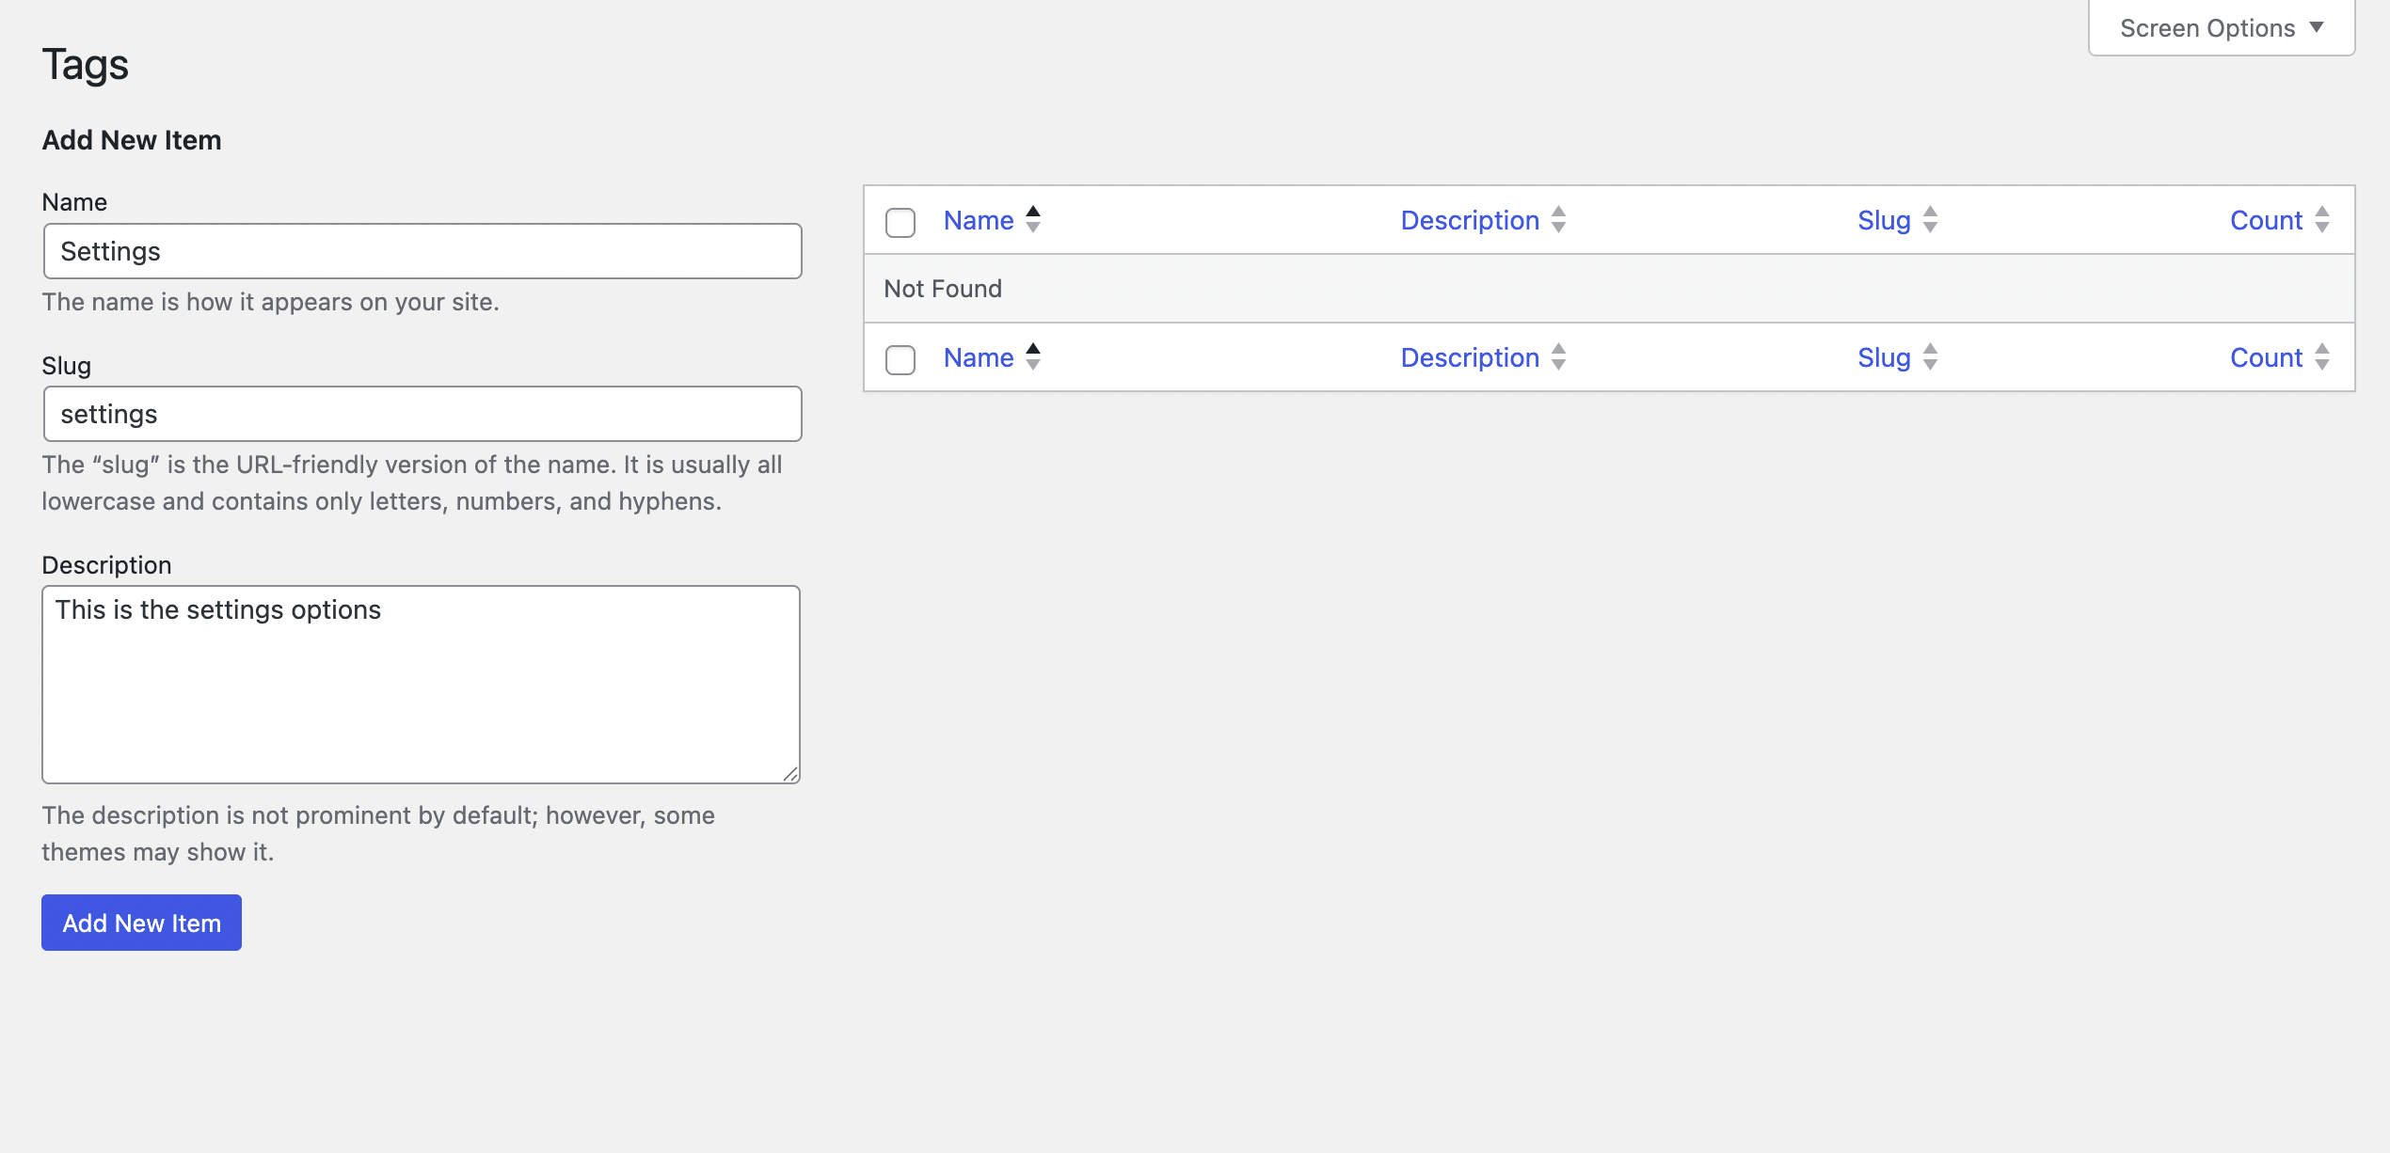2390x1153 pixels.
Task: Click sort arrows next to header Slug
Action: tap(1931, 219)
